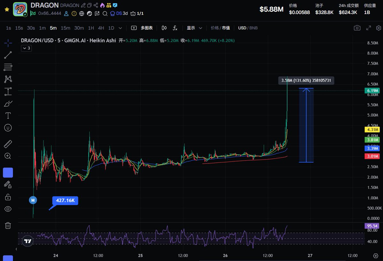This screenshot has height=261, width=383.
Task: Click the yellow people group icon
Action: click(x=109, y=5)
